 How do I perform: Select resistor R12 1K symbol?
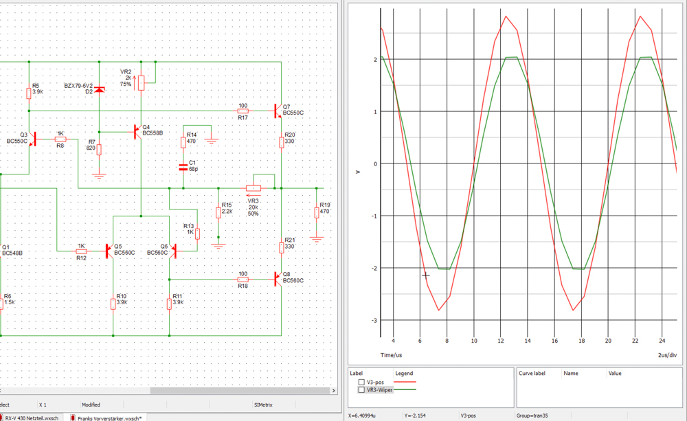(x=81, y=251)
